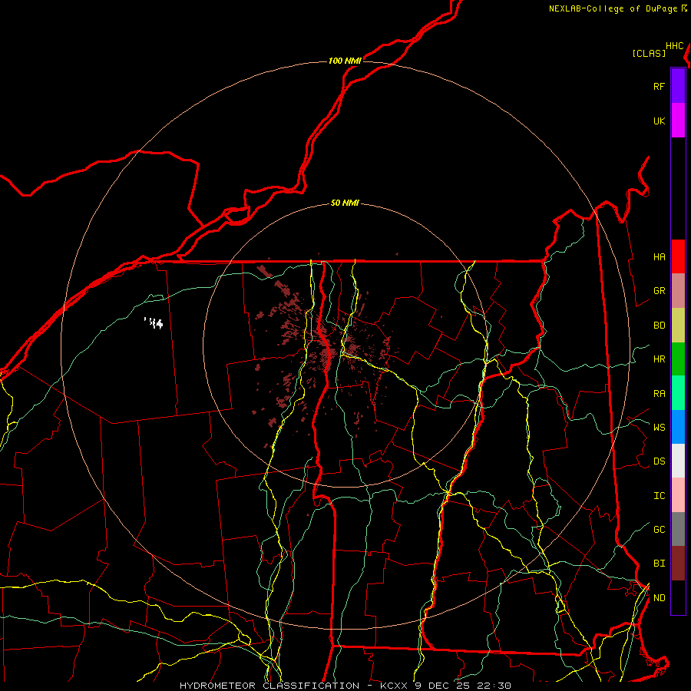Select the BD yellow legend block
This screenshot has width=691, height=691.
pyautogui.click(x=678, y=326)
